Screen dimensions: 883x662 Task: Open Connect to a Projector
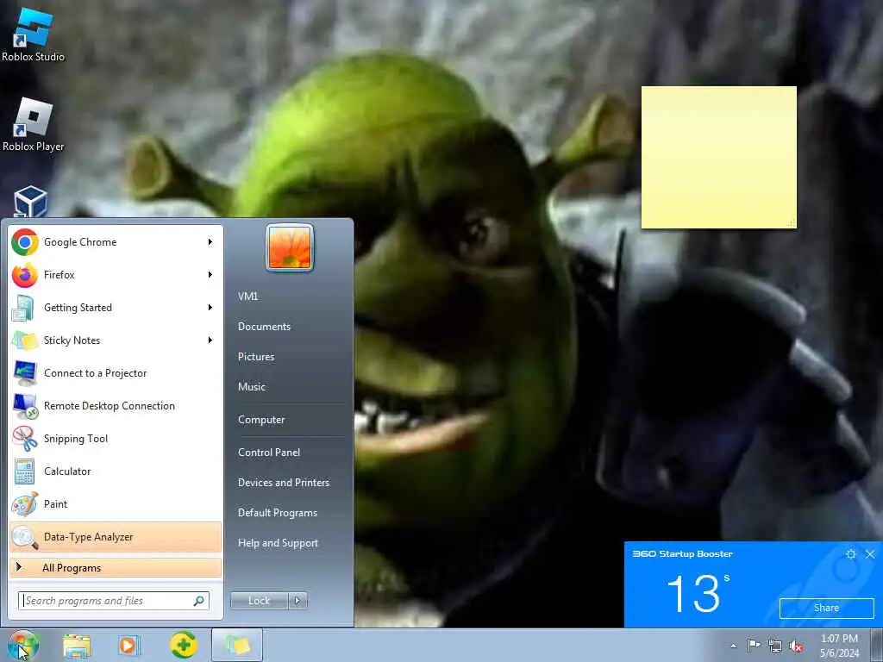pyautogui.click(x=116, y=373)
